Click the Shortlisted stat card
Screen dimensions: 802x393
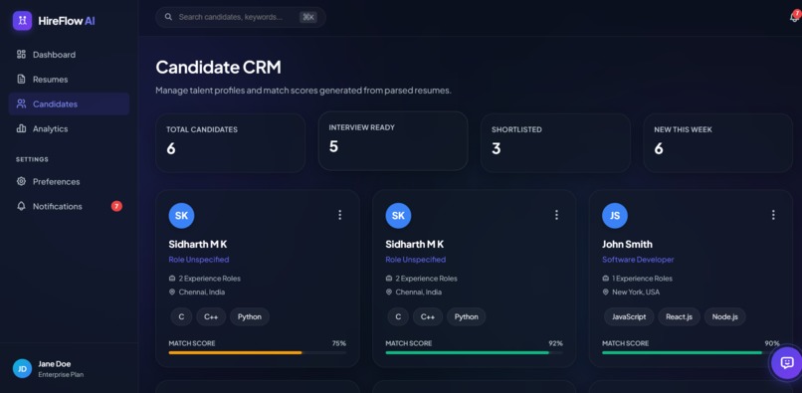click(555, 142)
